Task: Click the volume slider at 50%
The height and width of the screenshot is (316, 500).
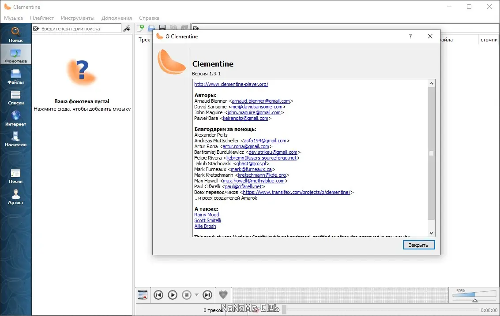Action: 474,295
